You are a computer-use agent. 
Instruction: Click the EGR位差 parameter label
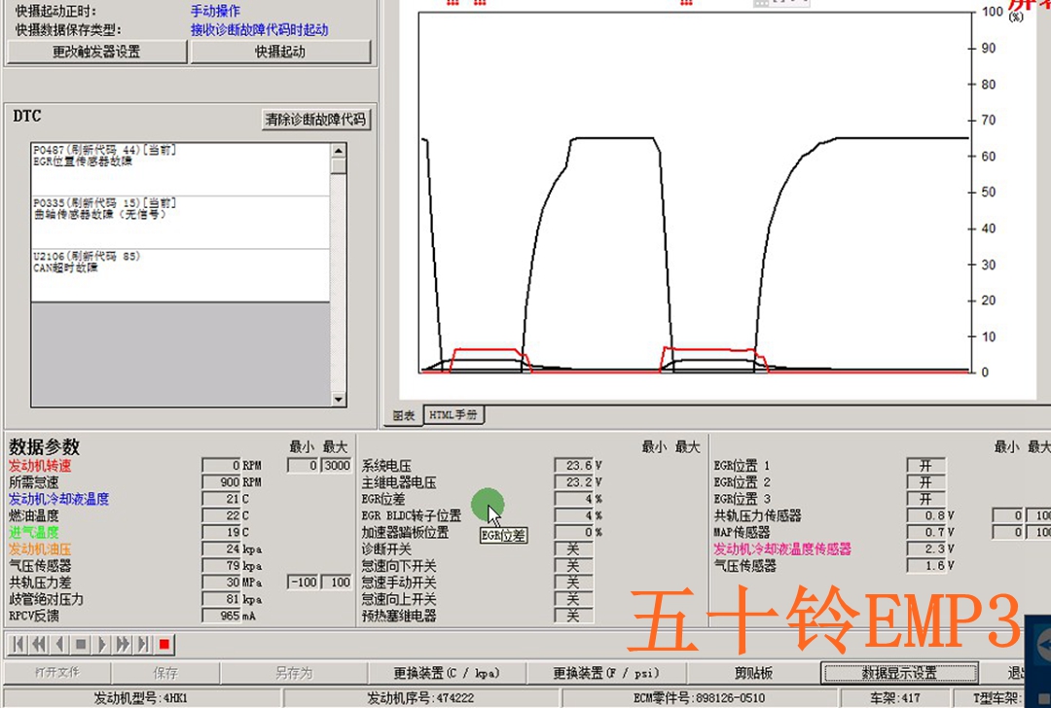[x=383, y=499]
